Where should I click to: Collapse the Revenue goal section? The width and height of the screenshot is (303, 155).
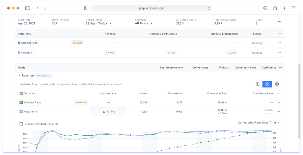point(19,76)
